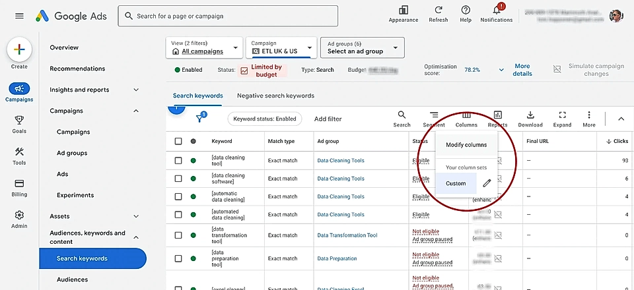Download the keywords table

tap(530, 119)
